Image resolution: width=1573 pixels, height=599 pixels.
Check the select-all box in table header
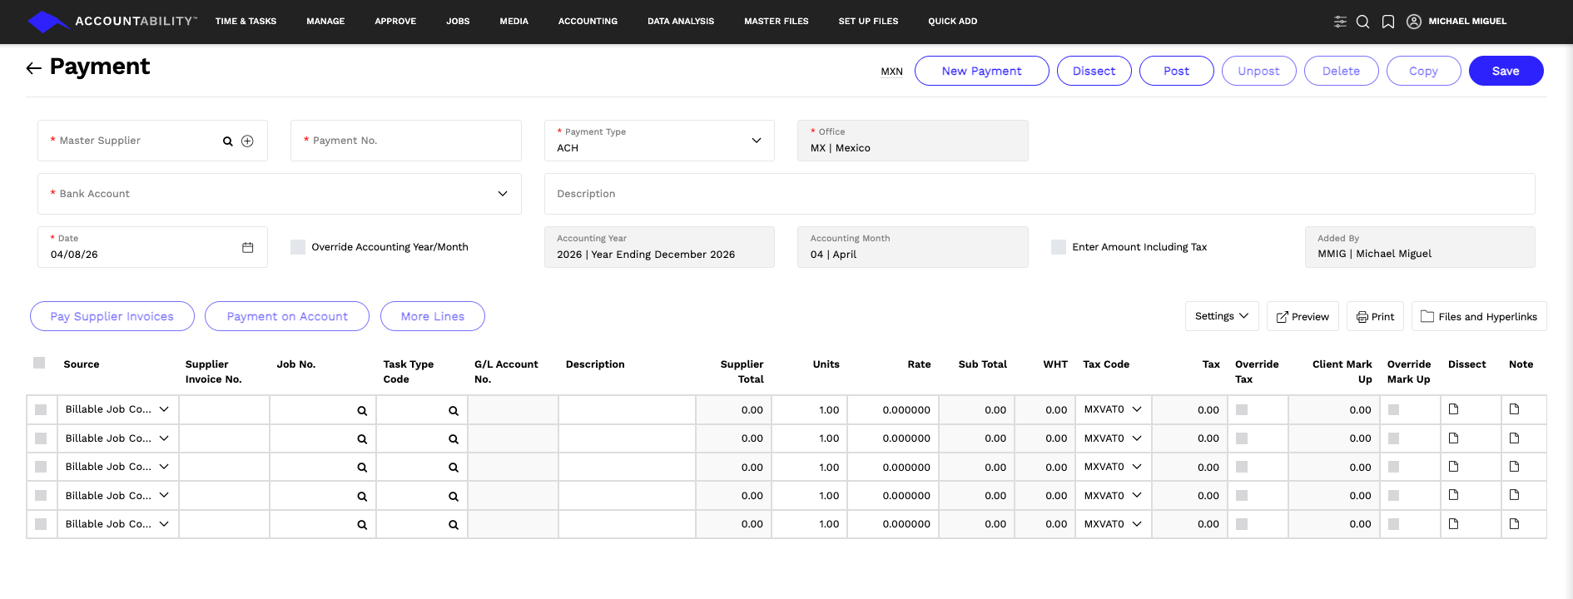[x=39, y=363]
